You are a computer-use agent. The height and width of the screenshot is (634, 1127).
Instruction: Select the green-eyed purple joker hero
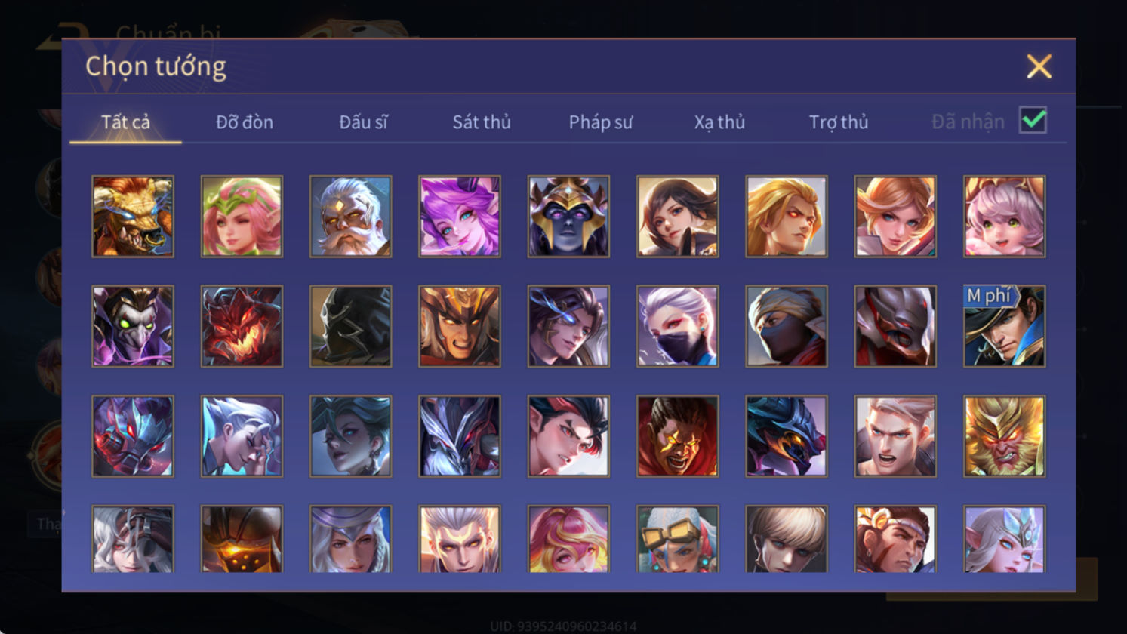pyautogui.click(x=133, y=326)
